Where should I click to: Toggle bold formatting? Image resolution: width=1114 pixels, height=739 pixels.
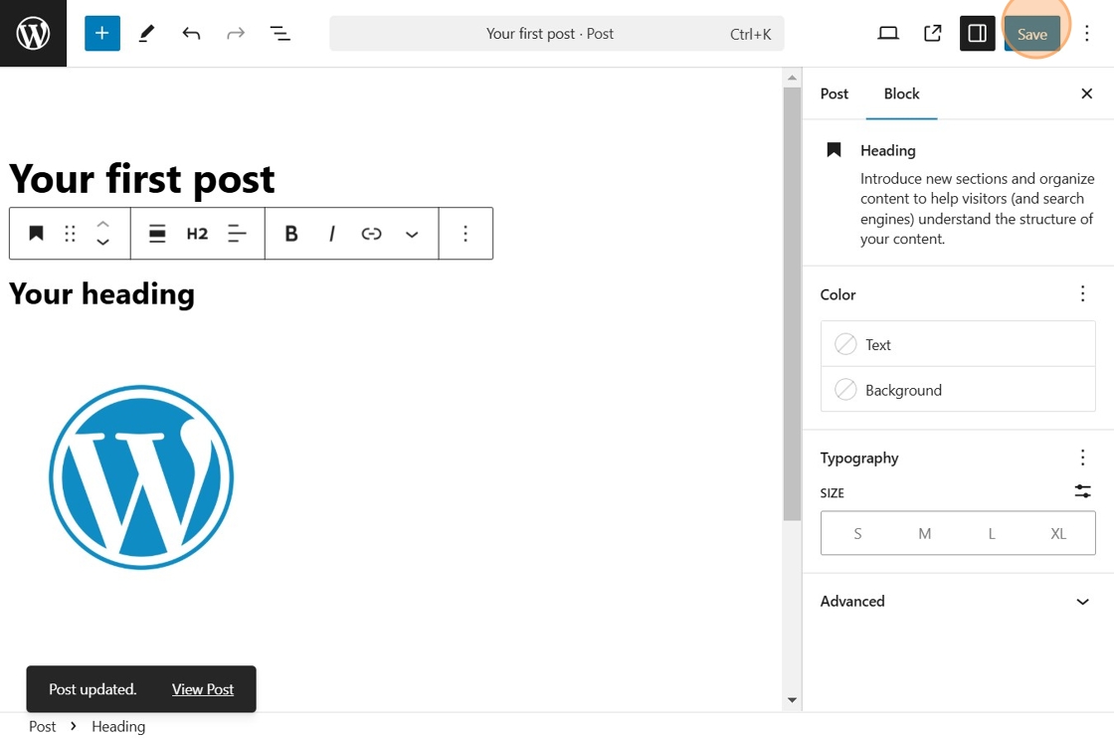291,233
